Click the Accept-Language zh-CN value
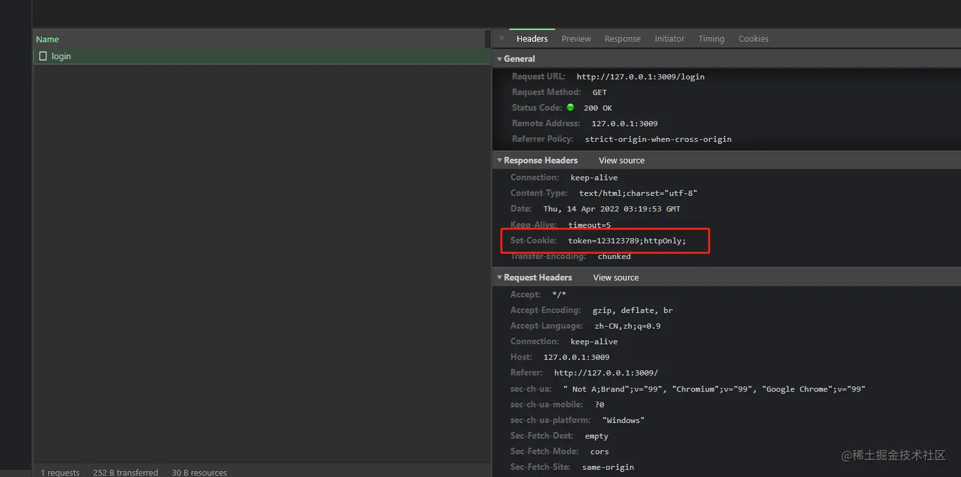Viewport: 961px width, 477px height. tap(627, 326)
